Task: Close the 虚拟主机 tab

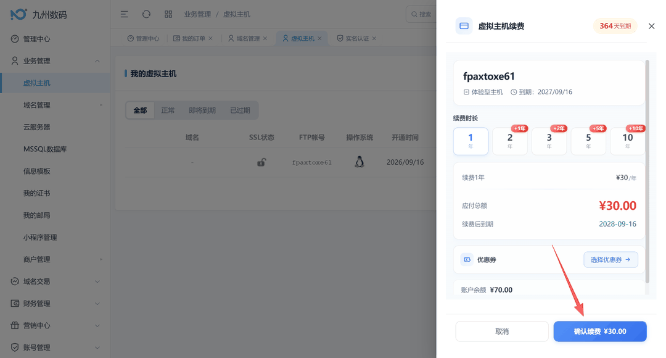Action: (x=319, y=38)
